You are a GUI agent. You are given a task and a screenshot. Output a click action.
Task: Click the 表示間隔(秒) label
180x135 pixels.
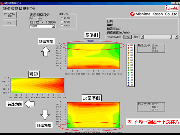click(40, 15)
